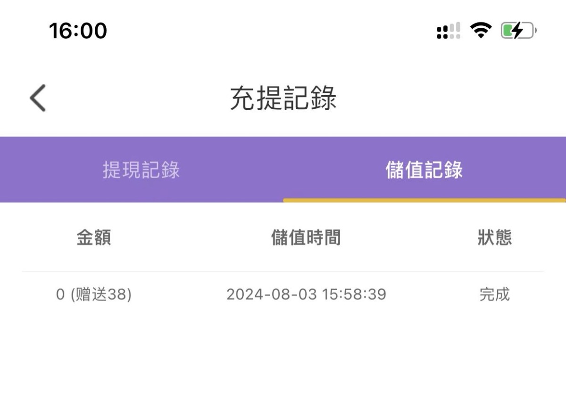Select the transaction row in the list
Viewport: 566px width, 398px height.
click(283, 295)
